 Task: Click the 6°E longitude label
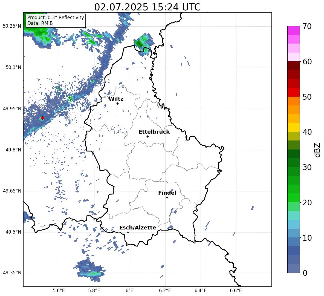[x=129, y=291]
